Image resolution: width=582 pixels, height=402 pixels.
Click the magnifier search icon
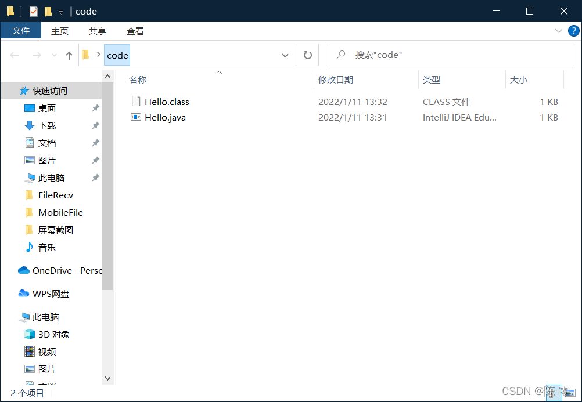pyautogui.click(x=340, y=55)
